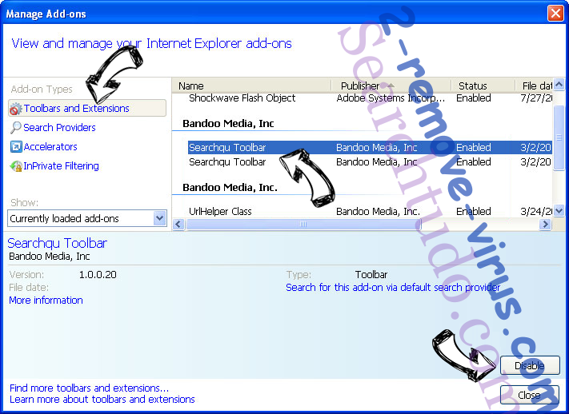
Task: Expand the Show add-ons dropdown
Action: (x=160, y=218)
